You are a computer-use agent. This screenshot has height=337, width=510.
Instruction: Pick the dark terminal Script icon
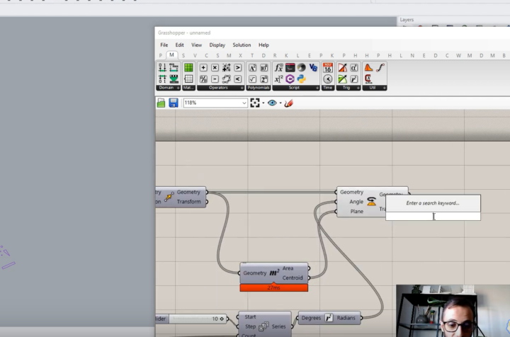coord(290,67)
